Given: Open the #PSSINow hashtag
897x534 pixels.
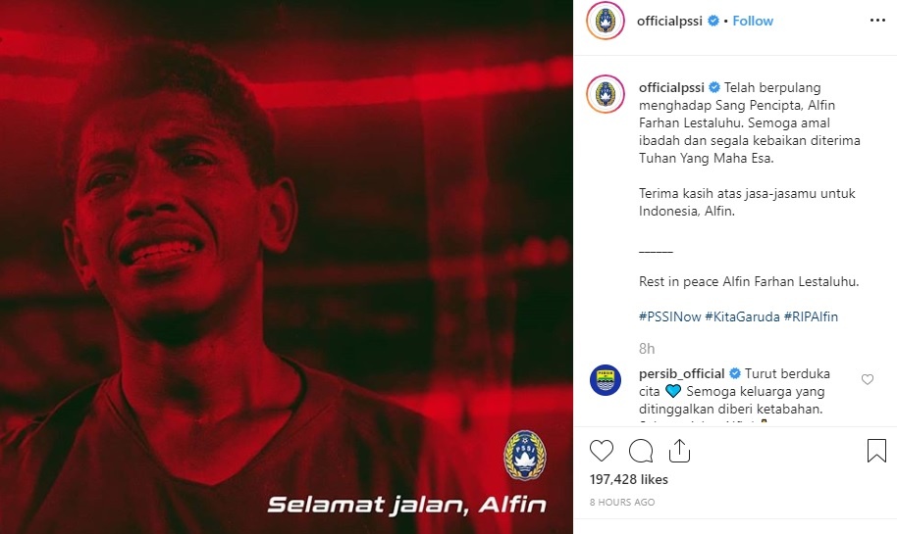Looking at the screenshot, I should click(670, 316).
